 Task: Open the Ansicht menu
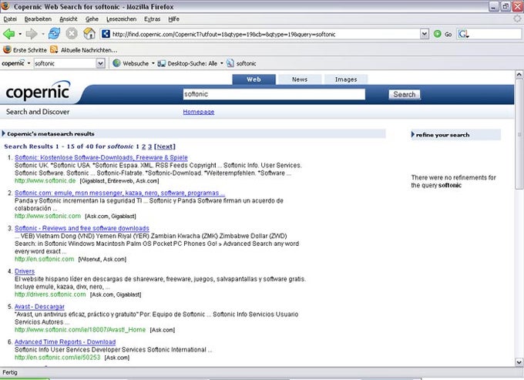tap(68, 19)
